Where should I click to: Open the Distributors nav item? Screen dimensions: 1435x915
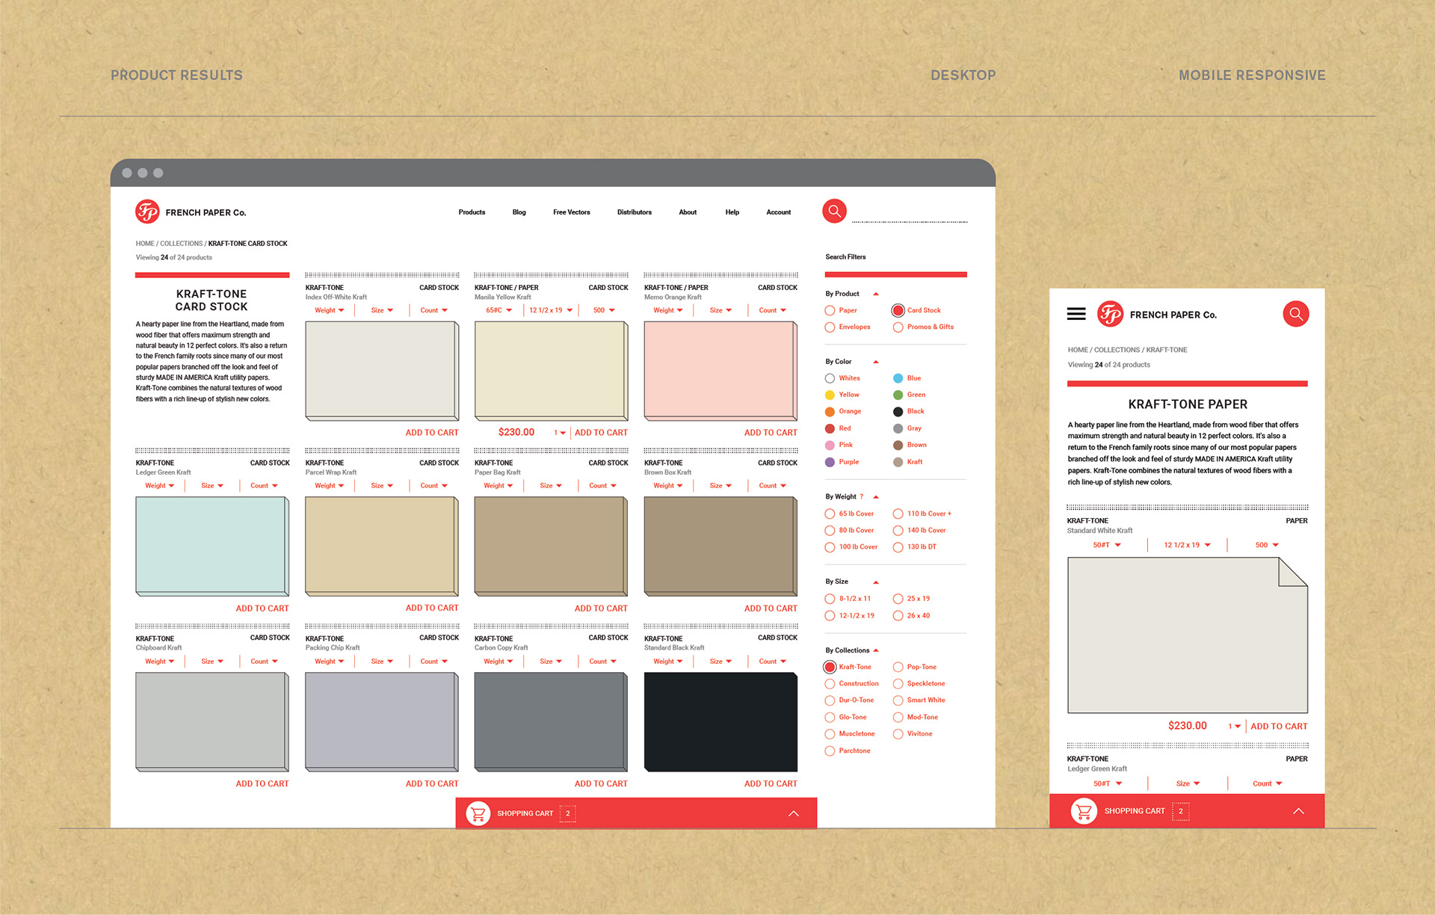(x=634, y=212)
